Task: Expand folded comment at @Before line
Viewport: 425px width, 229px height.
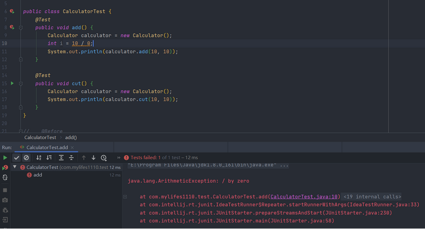Action: click(x=21, y=131)
